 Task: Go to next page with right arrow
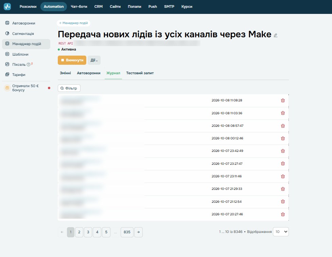(x=138, y=232)
